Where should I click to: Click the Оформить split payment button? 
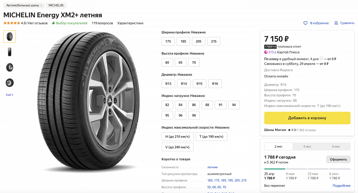338,159
